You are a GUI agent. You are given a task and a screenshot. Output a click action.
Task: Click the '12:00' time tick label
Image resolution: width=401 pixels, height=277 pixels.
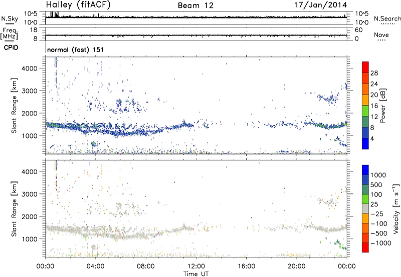196,266
